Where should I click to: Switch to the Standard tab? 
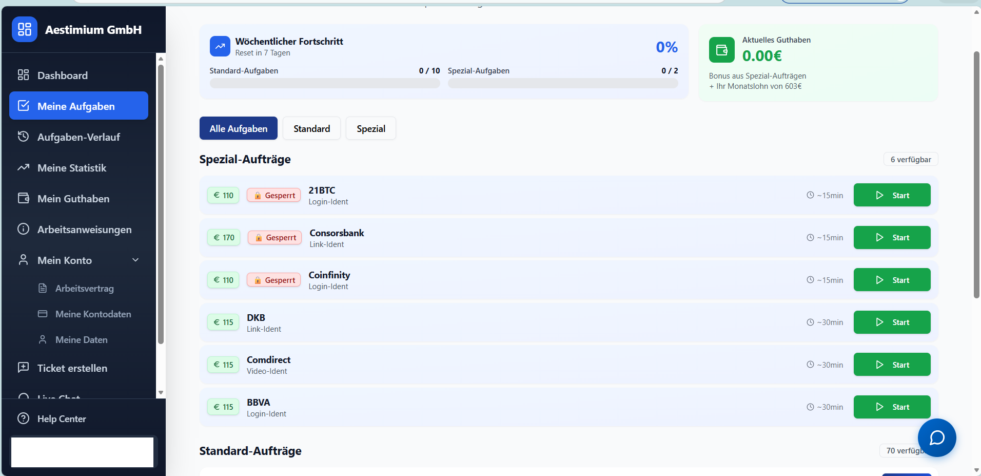311,128
